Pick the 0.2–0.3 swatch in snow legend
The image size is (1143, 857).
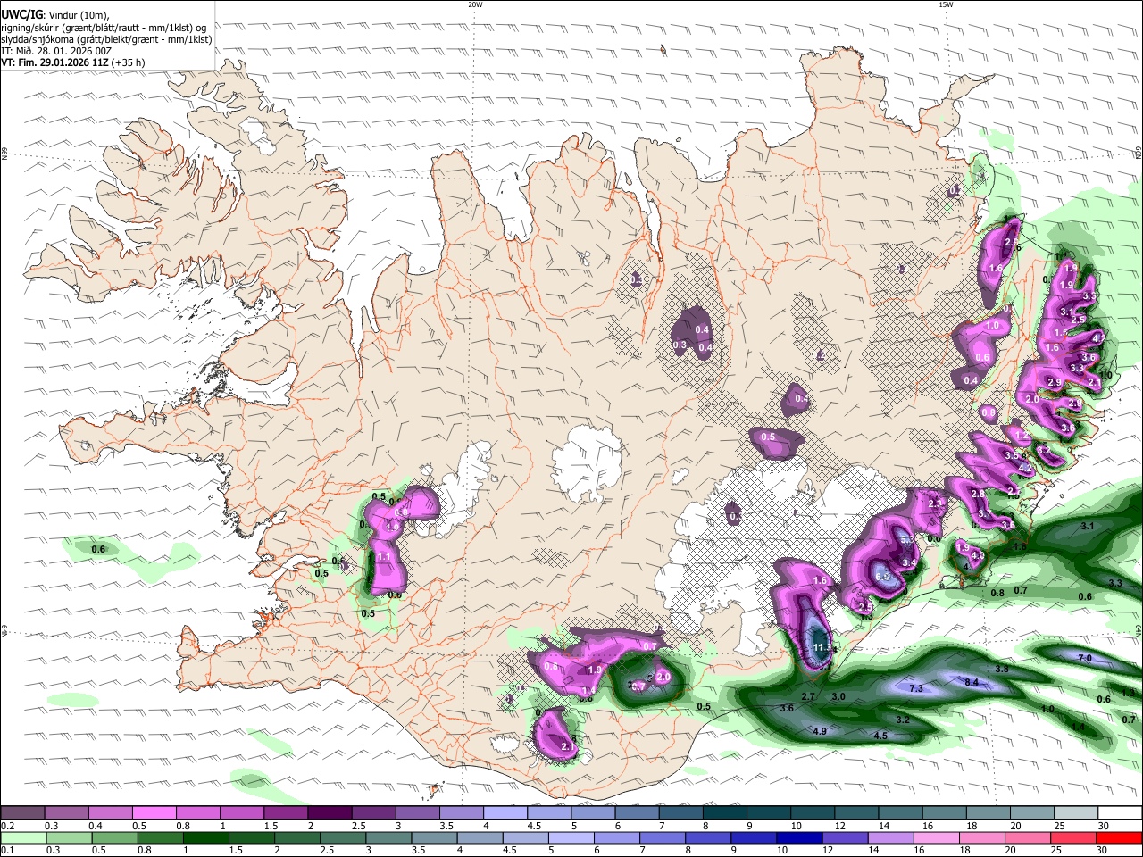click(x=22, y=812)
